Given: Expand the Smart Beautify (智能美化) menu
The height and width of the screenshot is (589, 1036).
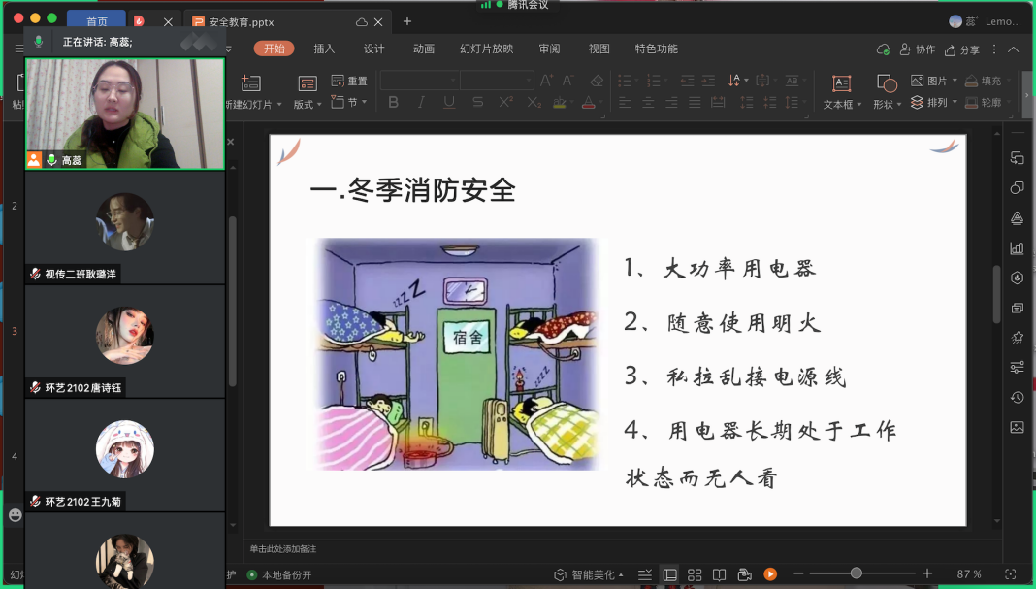Looking at the screenshot, I should [589, 574].
